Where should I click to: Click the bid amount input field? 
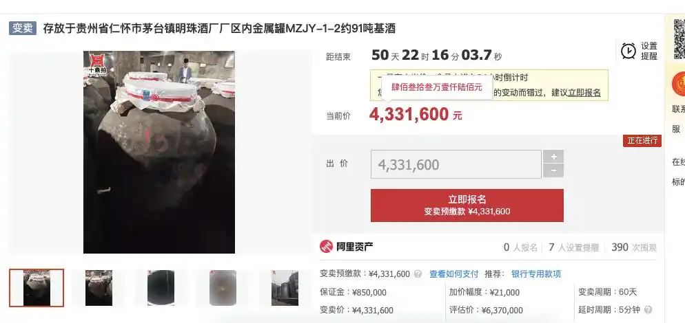tap(456, 164)
